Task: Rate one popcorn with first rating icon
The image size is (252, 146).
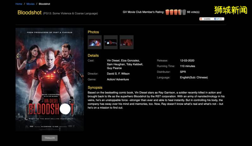Action: [x=167, y=12]
